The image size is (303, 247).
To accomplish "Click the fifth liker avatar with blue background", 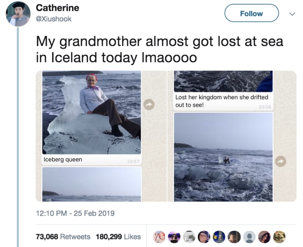I will pos(219,237).
